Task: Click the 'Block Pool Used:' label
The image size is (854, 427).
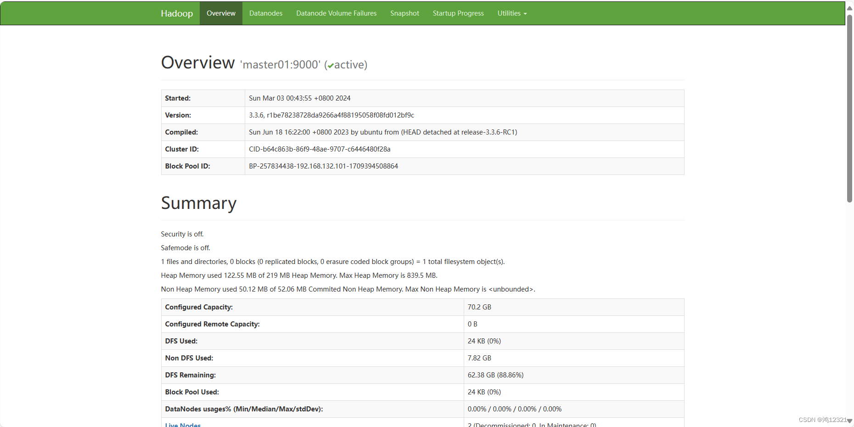Action: tap(192, 392)
